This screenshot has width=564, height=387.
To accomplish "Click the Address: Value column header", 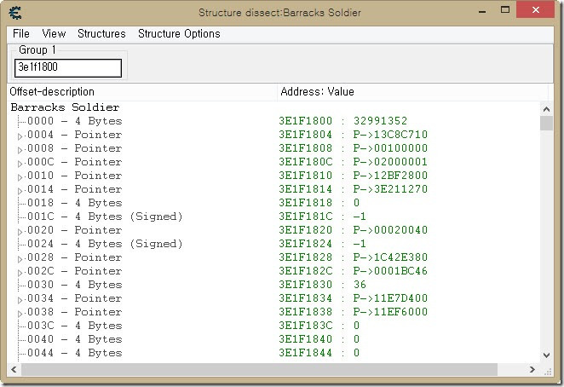I will pos(413,91).
